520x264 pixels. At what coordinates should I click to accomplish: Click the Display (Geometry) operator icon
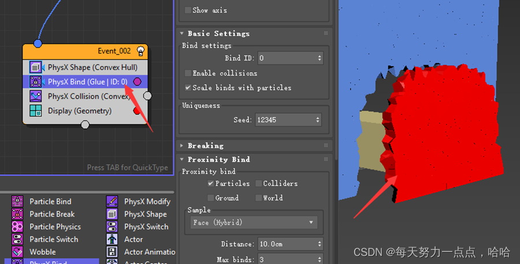pos(35,111)
